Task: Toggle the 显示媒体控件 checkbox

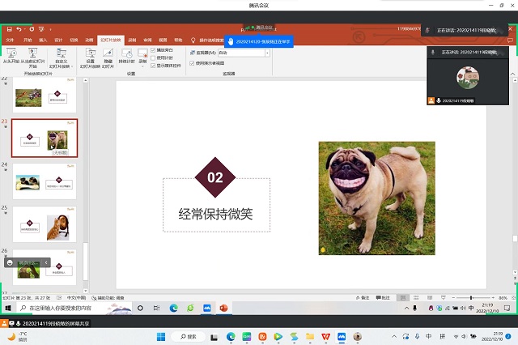Action: [154, 65]
